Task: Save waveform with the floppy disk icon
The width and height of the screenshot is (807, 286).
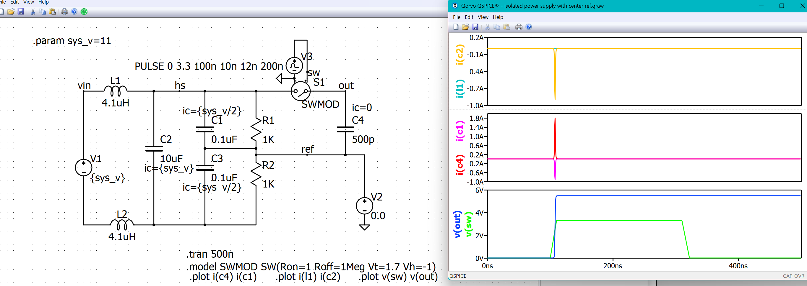Action: coord(475,27)
